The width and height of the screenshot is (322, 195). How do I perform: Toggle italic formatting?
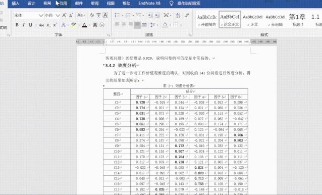click(24, 25)
